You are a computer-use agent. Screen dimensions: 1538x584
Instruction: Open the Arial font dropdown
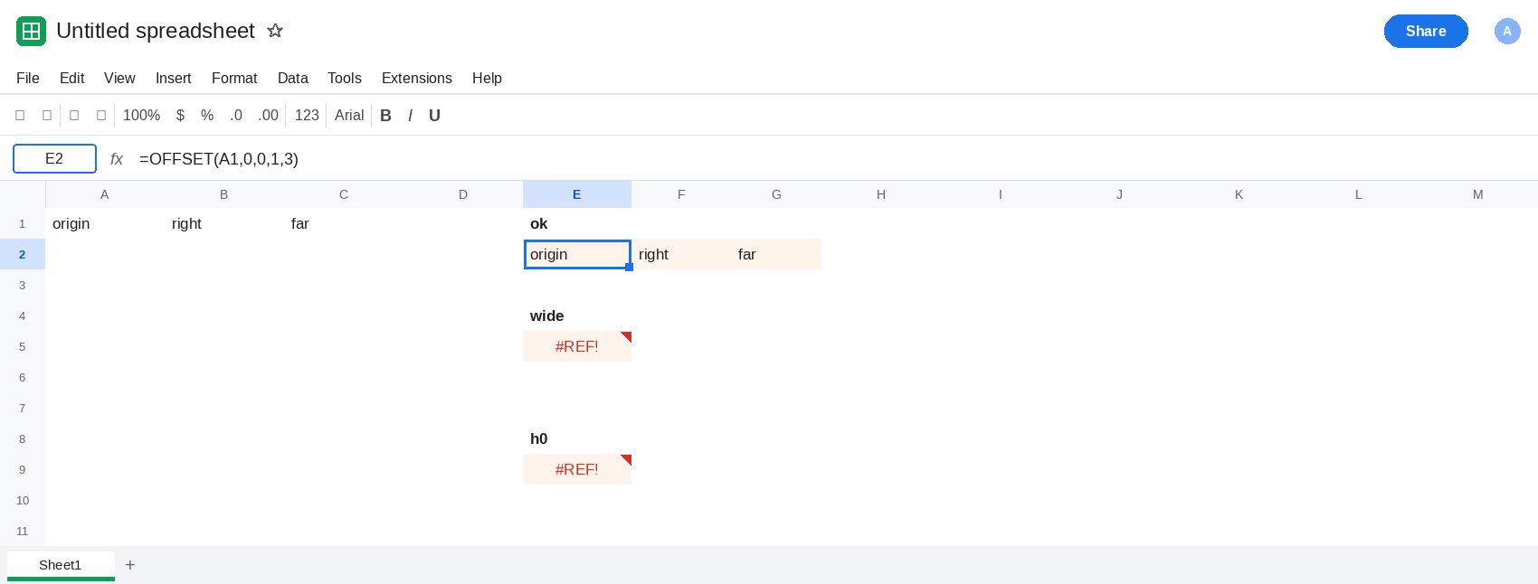(349, 116)
